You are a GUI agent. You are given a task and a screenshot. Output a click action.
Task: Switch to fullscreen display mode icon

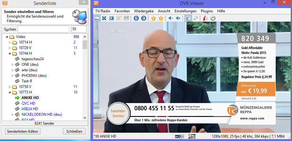tap(104, 18)
